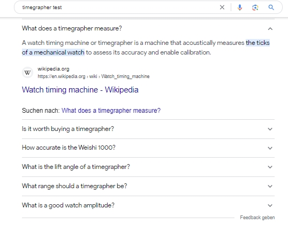Image resolution: width=288 pixels, height=232 pixels.
Task: Click highlighted 'the ticks of a mechanical watch' text
Action: tap(146, 48)
